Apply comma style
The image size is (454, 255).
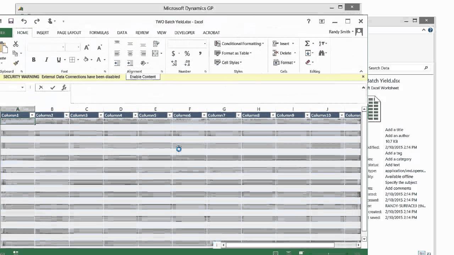[200, 53]
